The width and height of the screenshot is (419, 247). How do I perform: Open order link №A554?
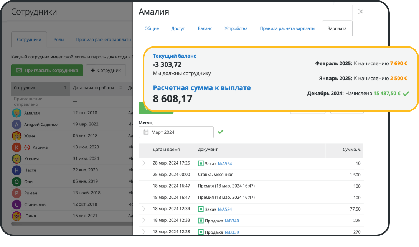(225, 163)
